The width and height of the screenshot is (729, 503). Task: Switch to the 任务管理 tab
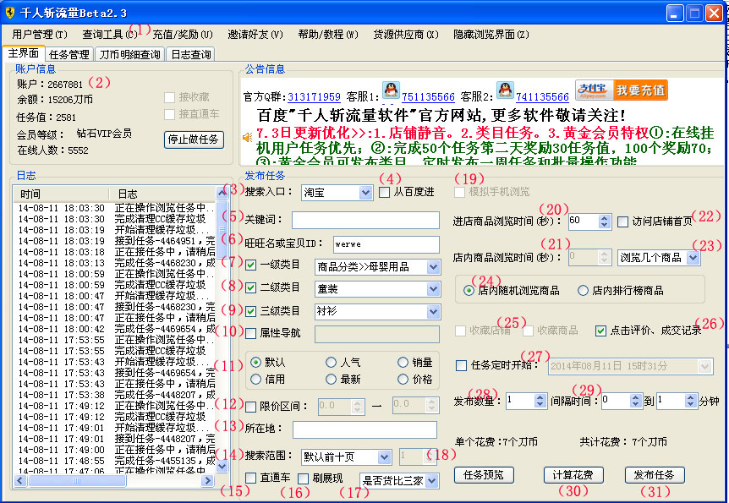69,54
